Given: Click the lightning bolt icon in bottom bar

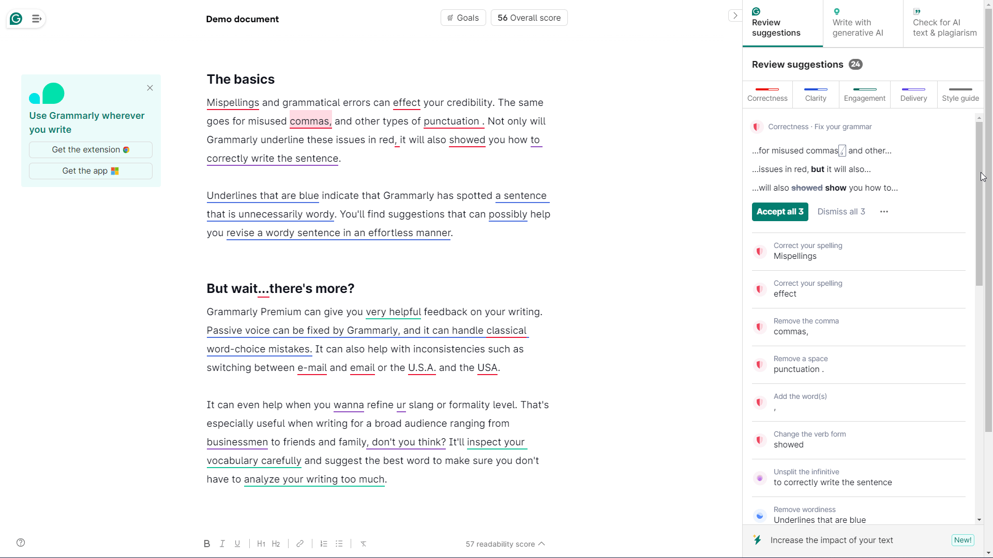Looking at the screenshot, I should coord(758,540).
